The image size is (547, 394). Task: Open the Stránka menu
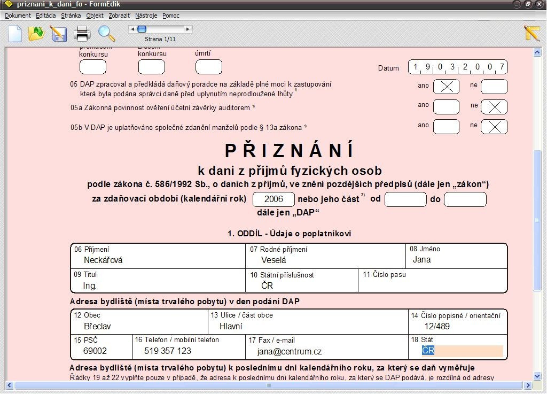(x=71, y=16)
